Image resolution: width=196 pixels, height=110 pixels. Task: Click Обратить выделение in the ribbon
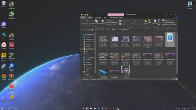pos(169,25)
